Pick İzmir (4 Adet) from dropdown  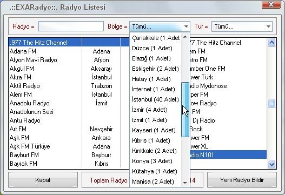click(156, 110)
